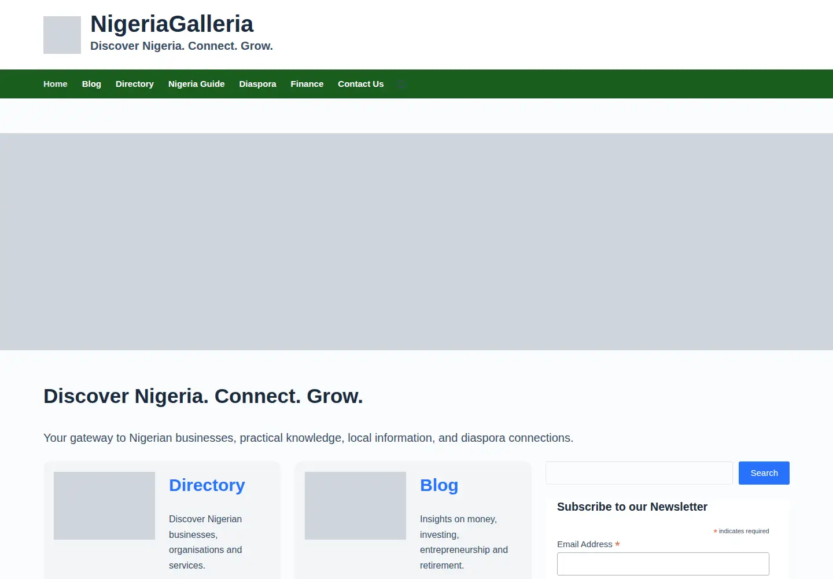Screen dimensions: 833x579
Task: Click the NigeriaGalleria site title link
Action: 172,24
